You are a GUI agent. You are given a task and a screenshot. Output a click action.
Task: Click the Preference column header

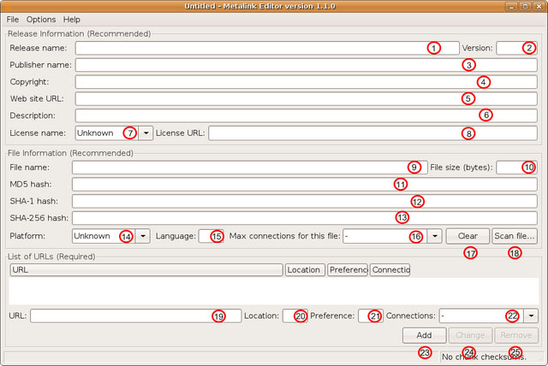coord(348,269)
